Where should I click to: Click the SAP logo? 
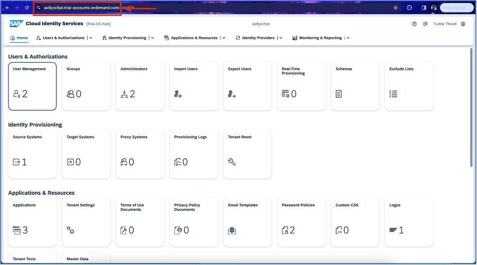pyautogui.click(x=17, y=24)
